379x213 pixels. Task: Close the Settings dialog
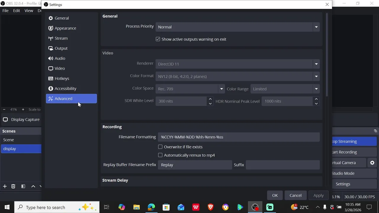coord(327,4)
